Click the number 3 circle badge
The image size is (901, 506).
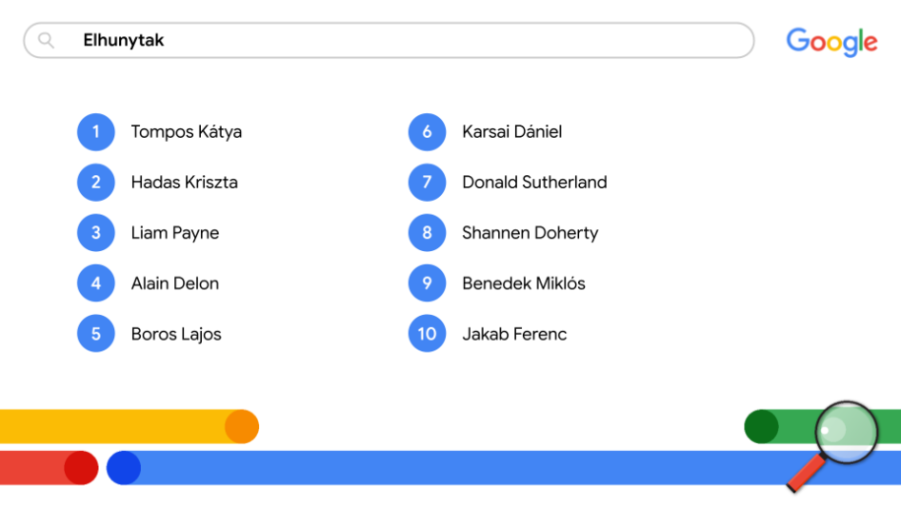[x=96, y=232]
